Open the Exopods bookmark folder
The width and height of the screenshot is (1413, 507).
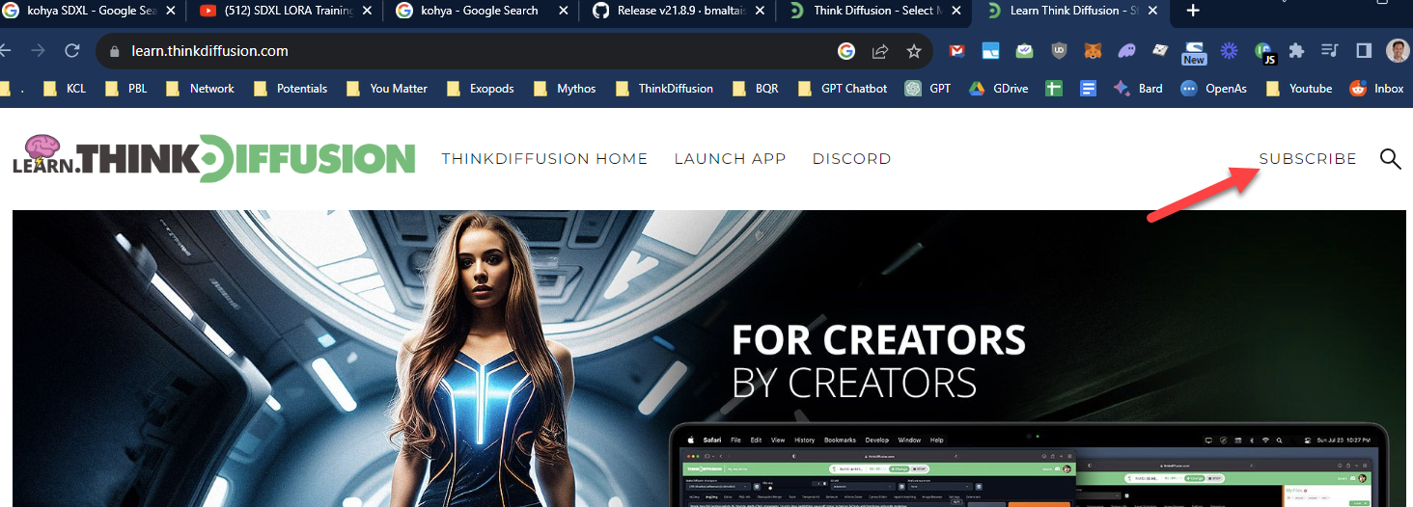pyautogui.click(x=479, y=89)
